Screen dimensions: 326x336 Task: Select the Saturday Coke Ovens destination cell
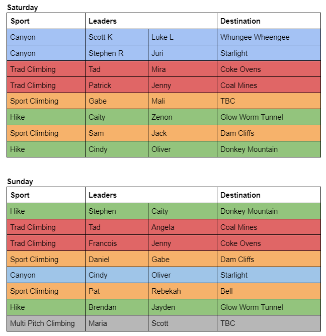click(x=269, y=69)
